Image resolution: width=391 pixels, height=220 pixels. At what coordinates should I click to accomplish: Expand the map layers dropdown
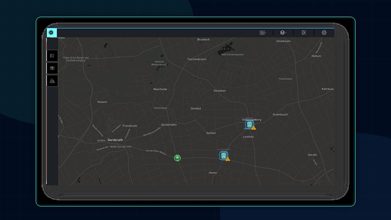pos(283,33)
